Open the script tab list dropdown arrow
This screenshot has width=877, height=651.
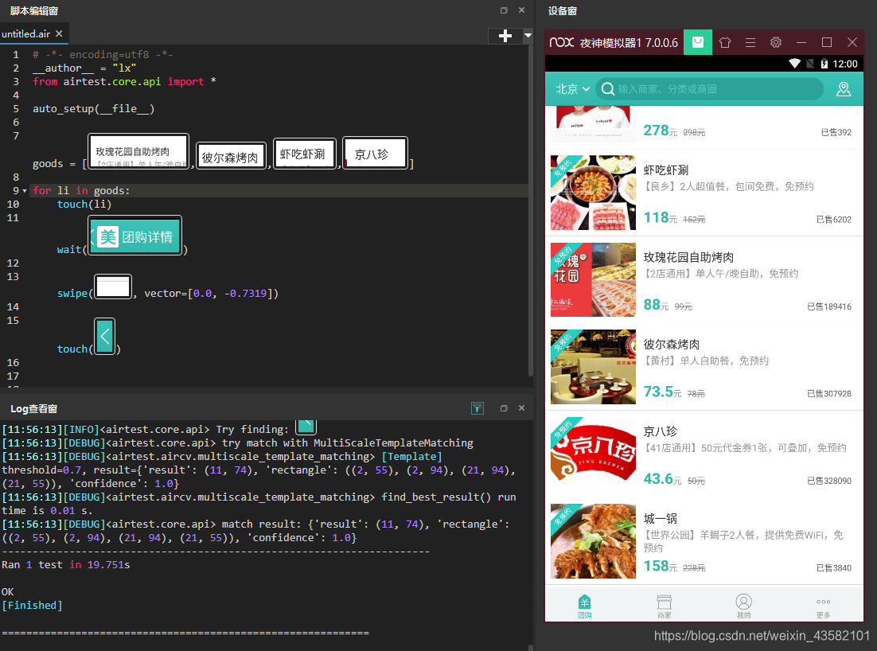click(x=528, y=36)
